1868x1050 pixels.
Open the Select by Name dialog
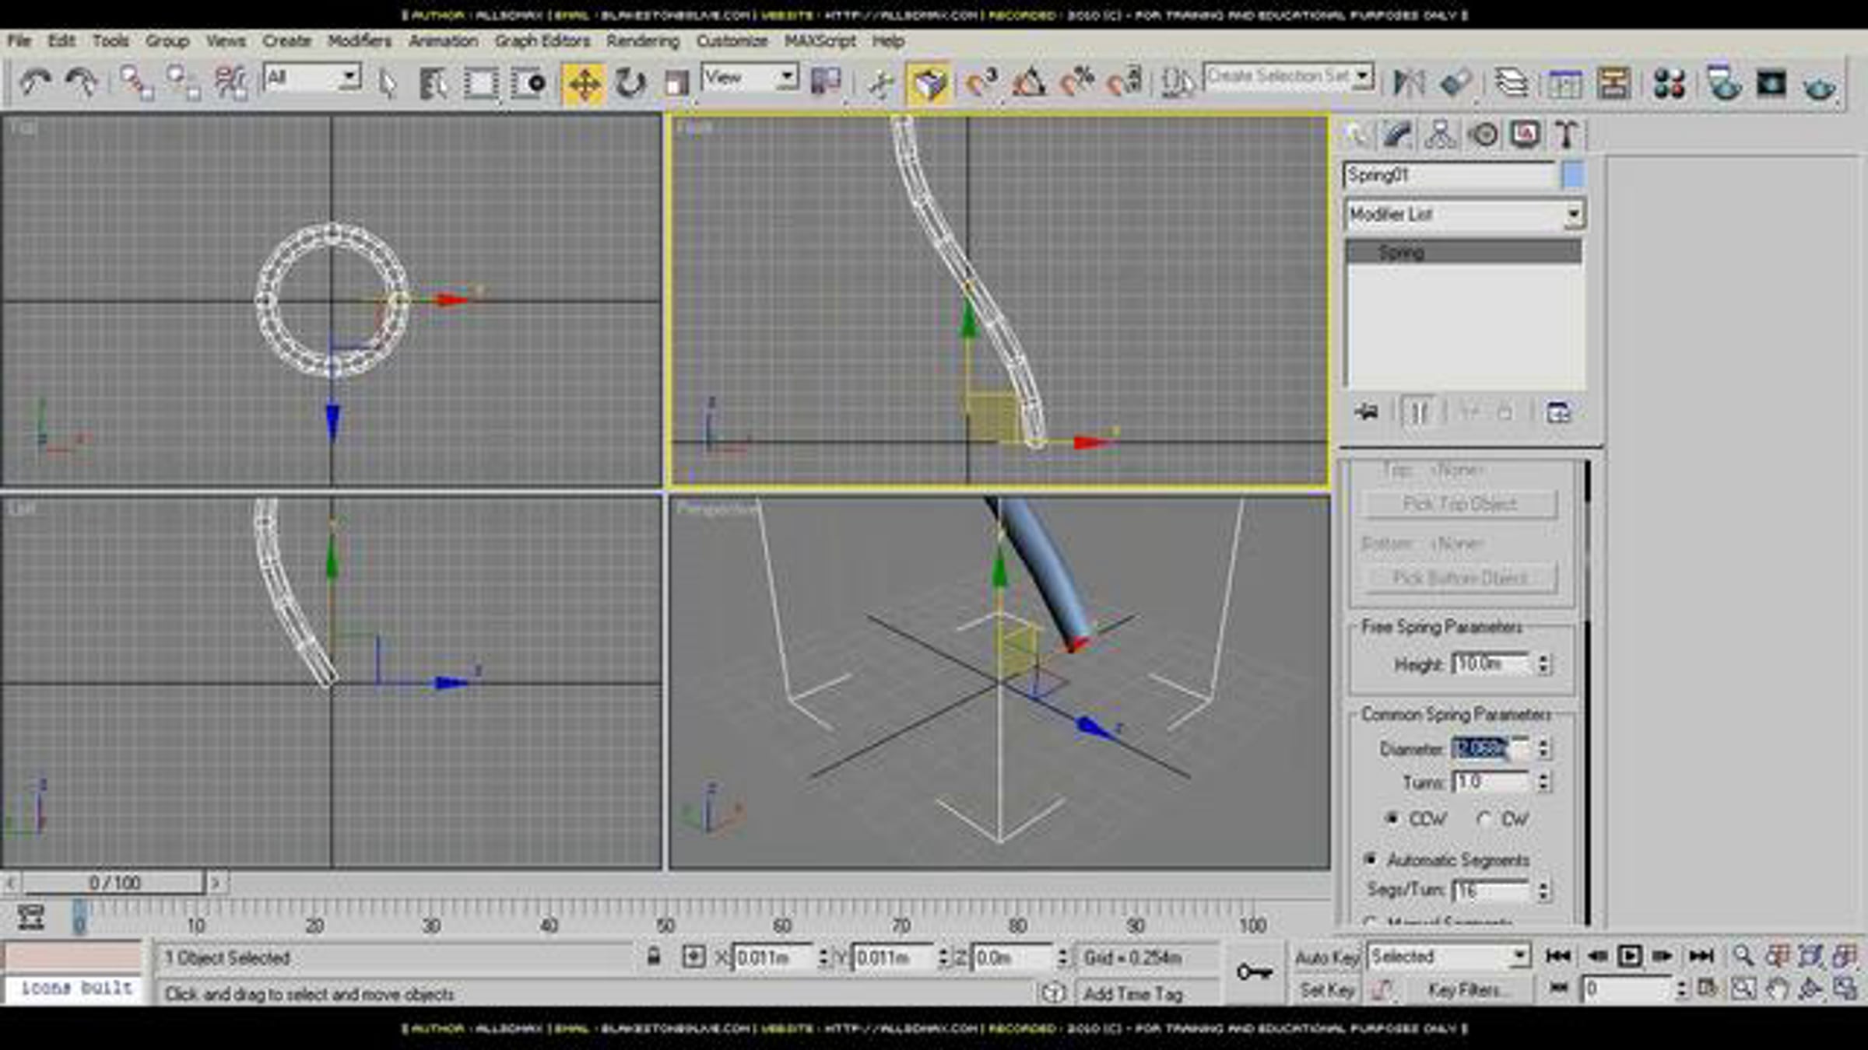(433, 82)
